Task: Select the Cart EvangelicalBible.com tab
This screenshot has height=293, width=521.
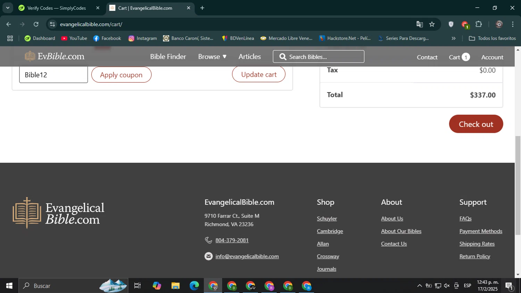Action: 145,8
